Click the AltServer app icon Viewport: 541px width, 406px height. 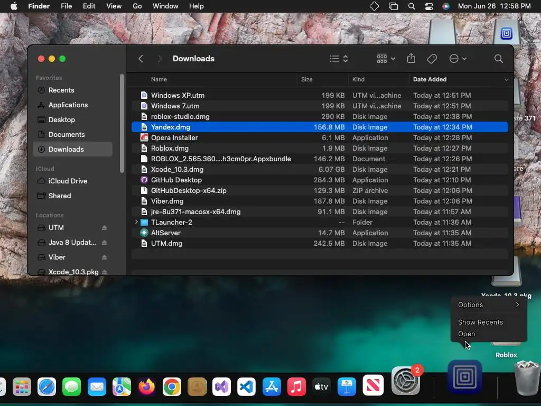pos(144,233)
